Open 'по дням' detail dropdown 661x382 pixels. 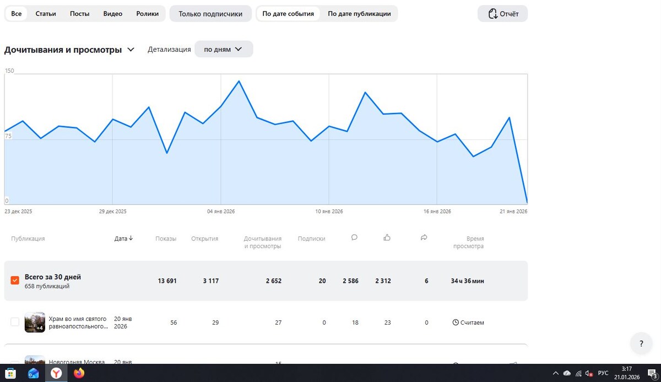(x=224, y=49)
